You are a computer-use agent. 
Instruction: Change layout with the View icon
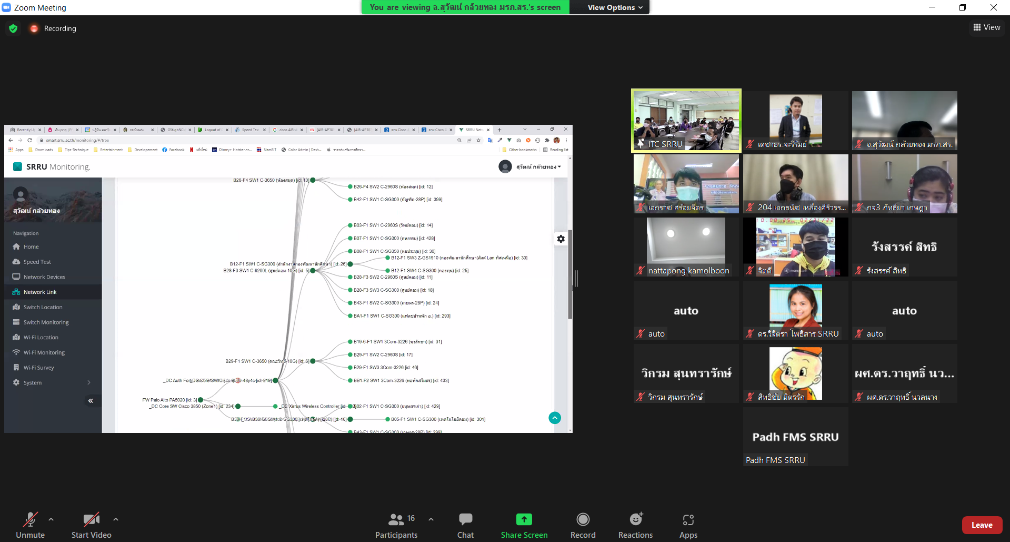tap(986, 27)
